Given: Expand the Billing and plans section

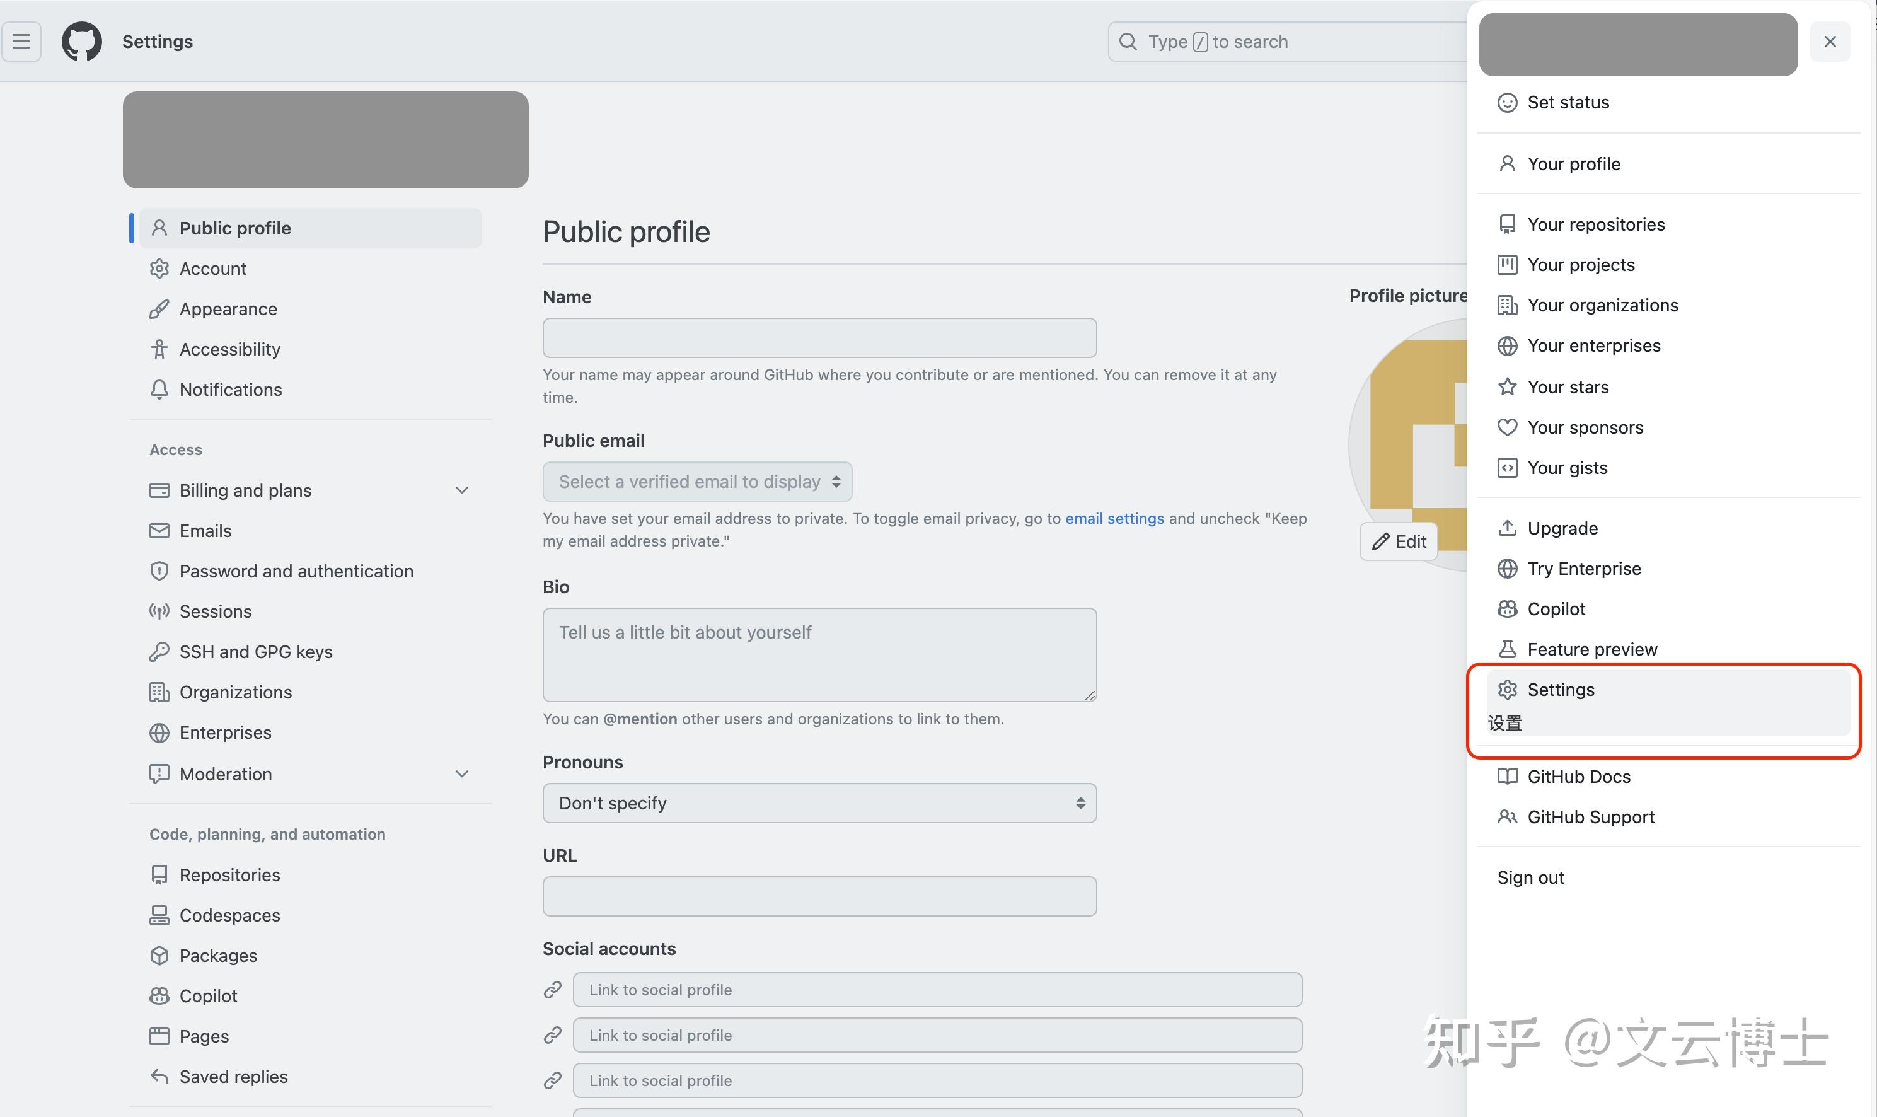Looking at the screenshot, I should point(461,490).
